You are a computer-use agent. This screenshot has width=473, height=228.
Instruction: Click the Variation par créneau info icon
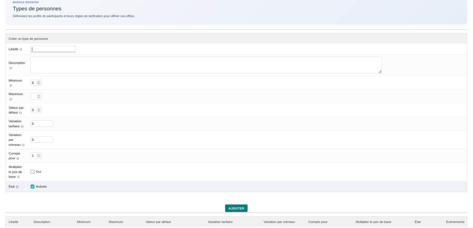[x=23, y=145]
